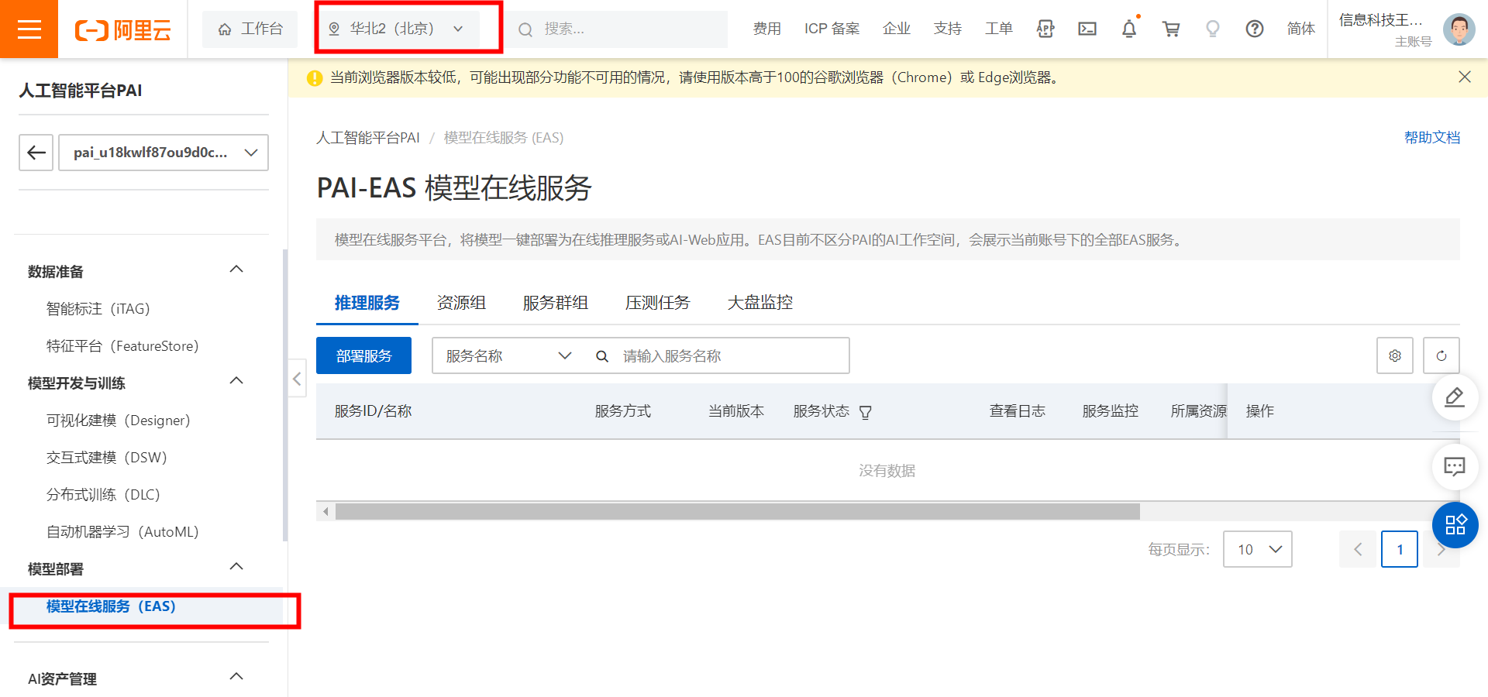
Task: Focus the top search box
Action: pyautogui.click(x=618, y=29)
